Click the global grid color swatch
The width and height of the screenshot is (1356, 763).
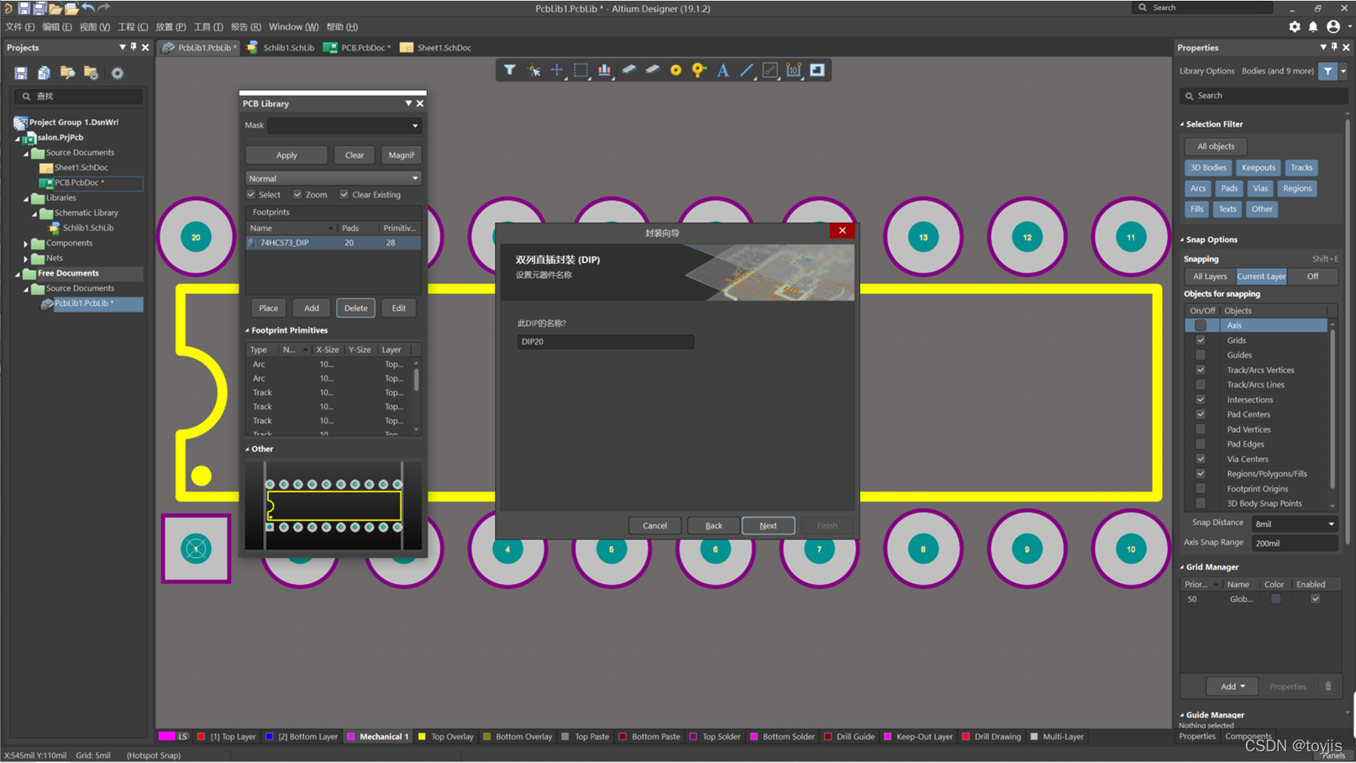[1275, 599]
